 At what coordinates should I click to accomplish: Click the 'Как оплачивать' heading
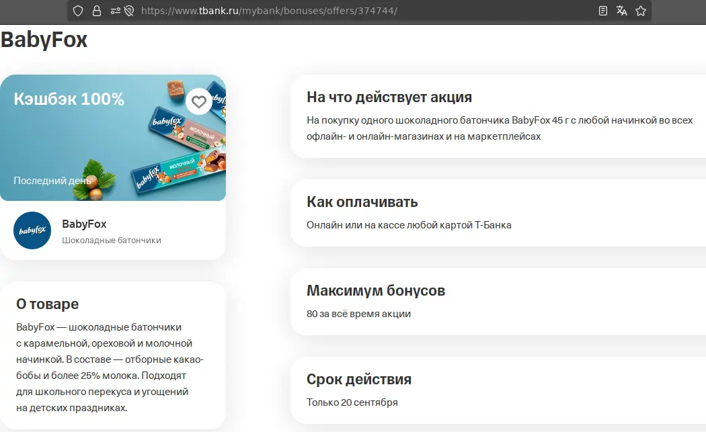(x=362, y=202)
